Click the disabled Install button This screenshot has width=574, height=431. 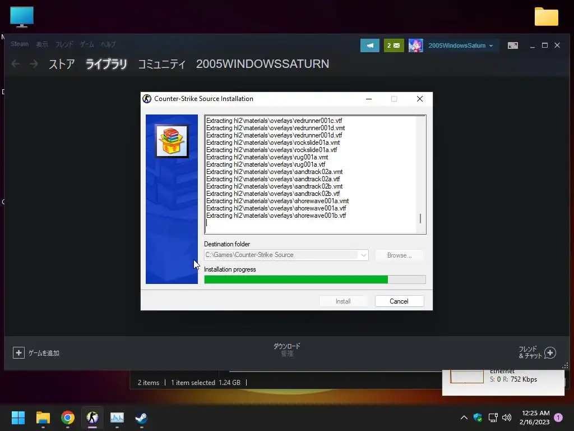(343, 301)
